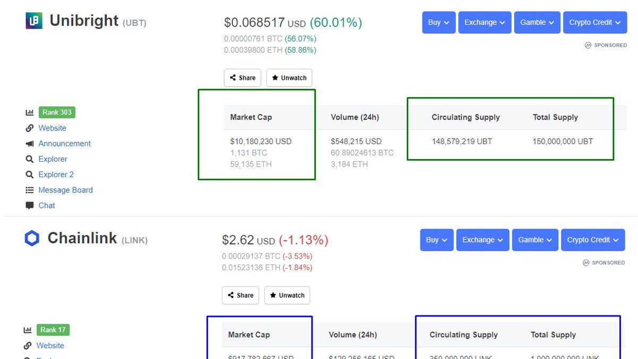The width and height of the screenshot is (638, 359).
Task: Open the Message Board link
Action: [65, 190]
